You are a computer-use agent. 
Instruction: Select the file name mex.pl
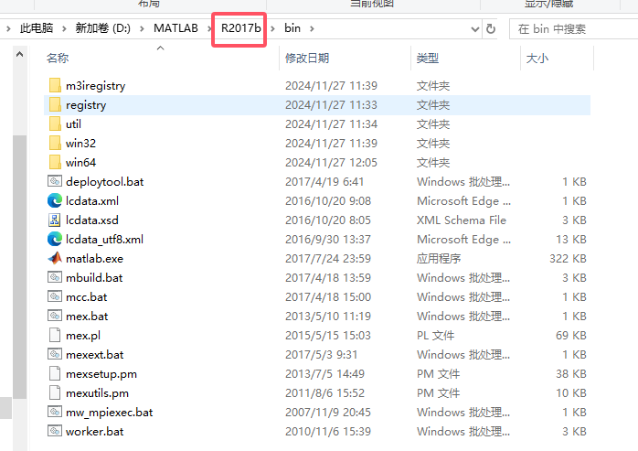pos(83,336)
